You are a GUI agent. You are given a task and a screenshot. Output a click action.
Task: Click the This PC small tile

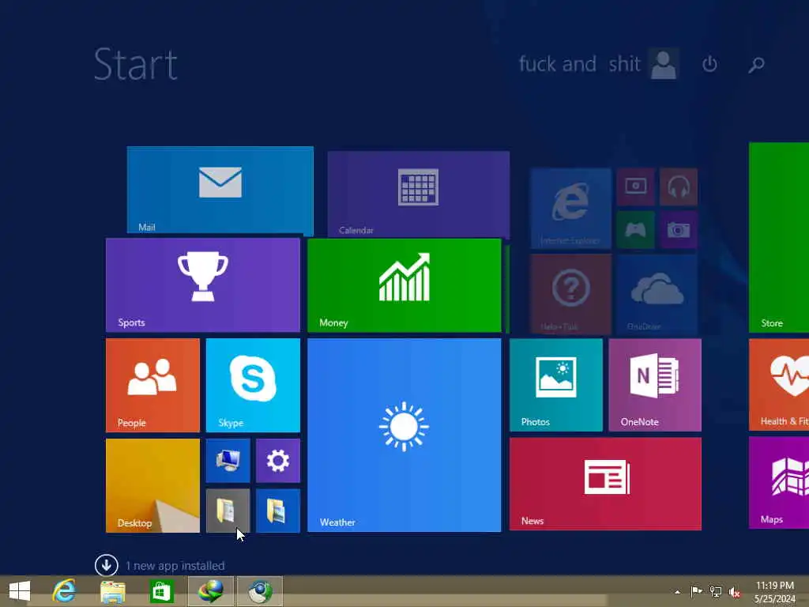tap(228, 461)
